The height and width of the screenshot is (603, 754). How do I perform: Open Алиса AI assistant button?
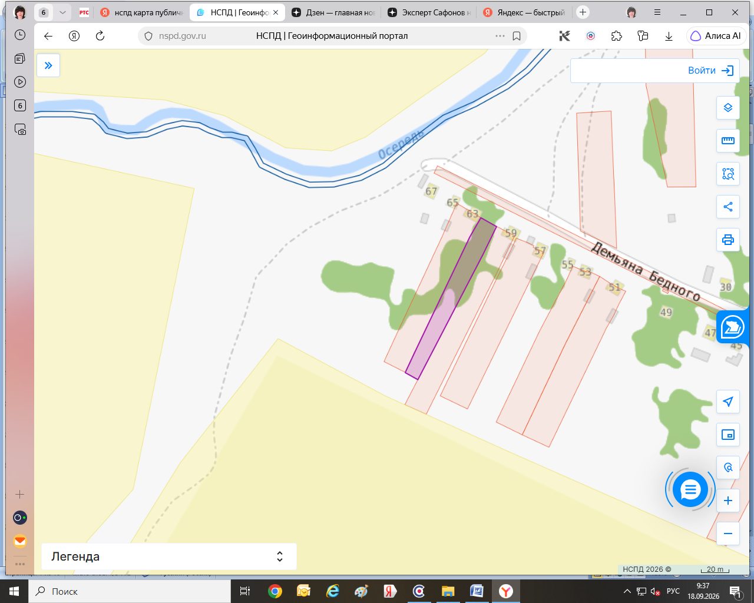point(715,36)
